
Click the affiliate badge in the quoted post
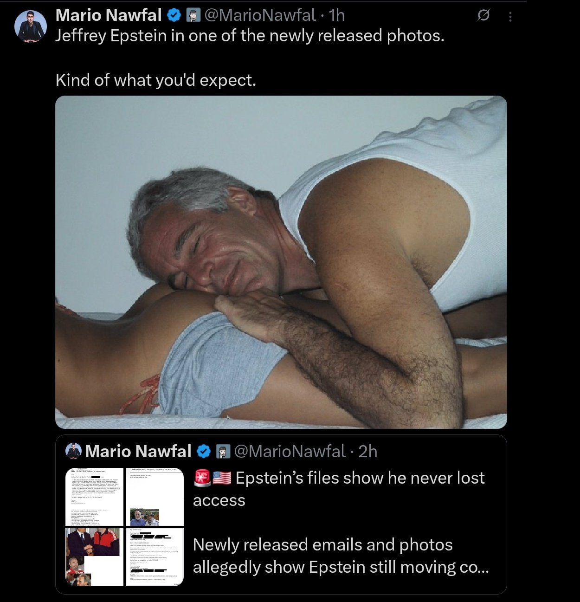click(x=224, y=451)
